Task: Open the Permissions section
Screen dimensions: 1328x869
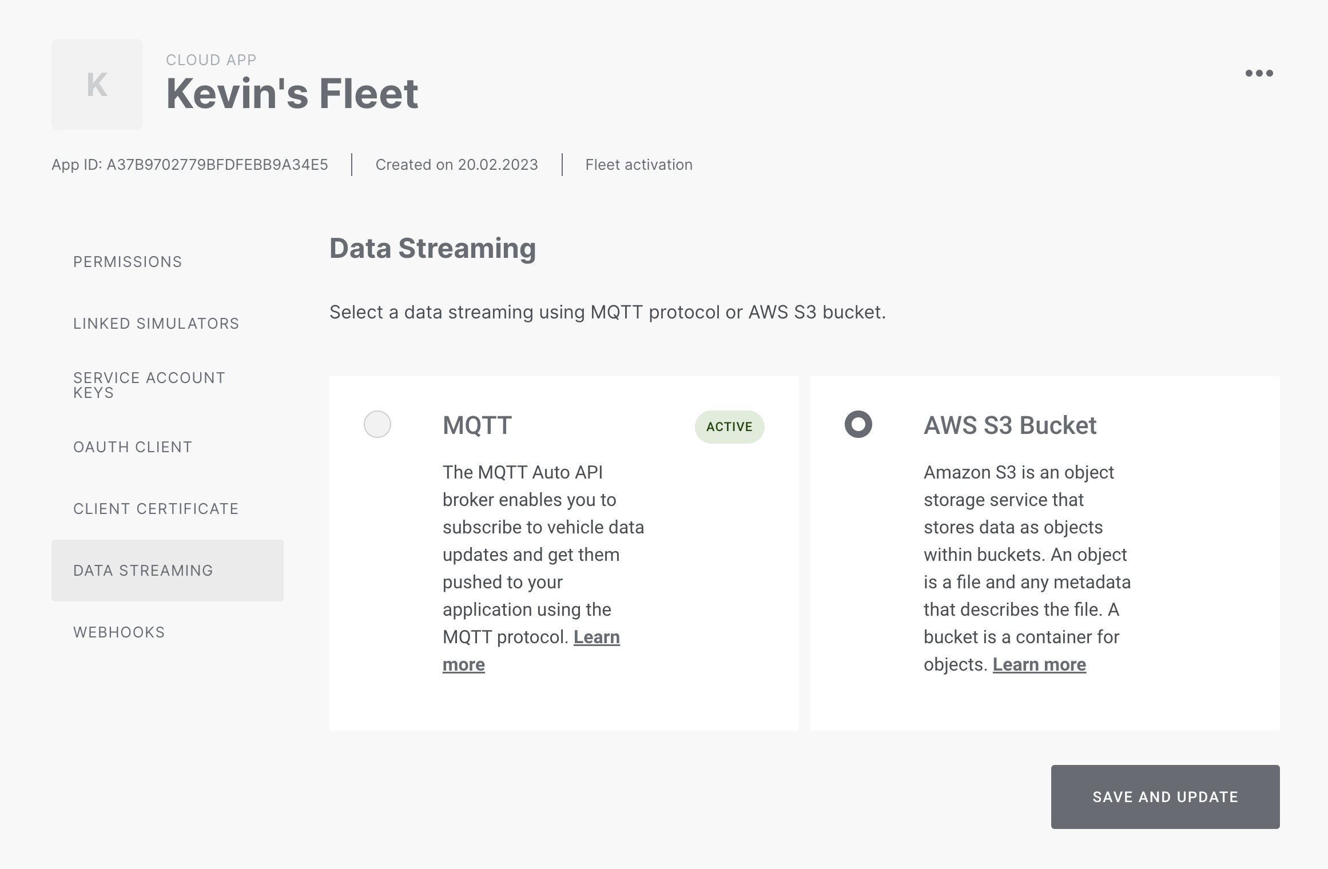Action: click(x=128, y=262)
